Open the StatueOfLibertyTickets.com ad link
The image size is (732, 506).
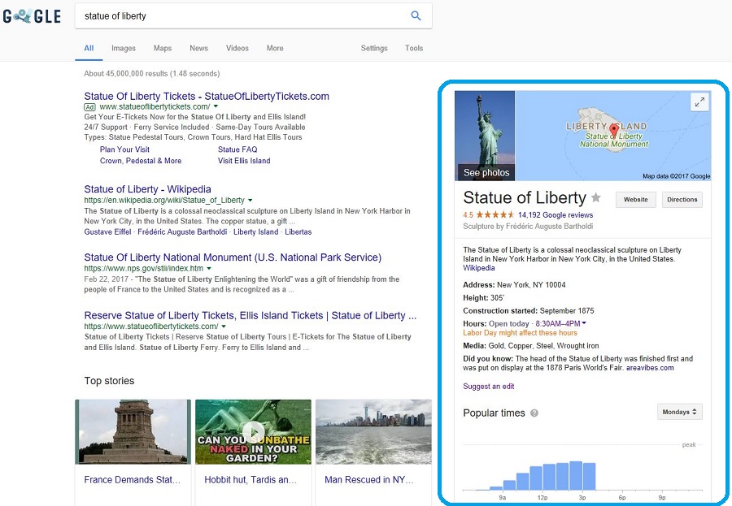point(207,97)
